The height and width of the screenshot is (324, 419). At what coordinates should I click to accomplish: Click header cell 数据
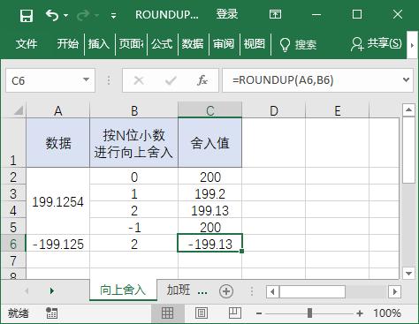tap(58, 143)
